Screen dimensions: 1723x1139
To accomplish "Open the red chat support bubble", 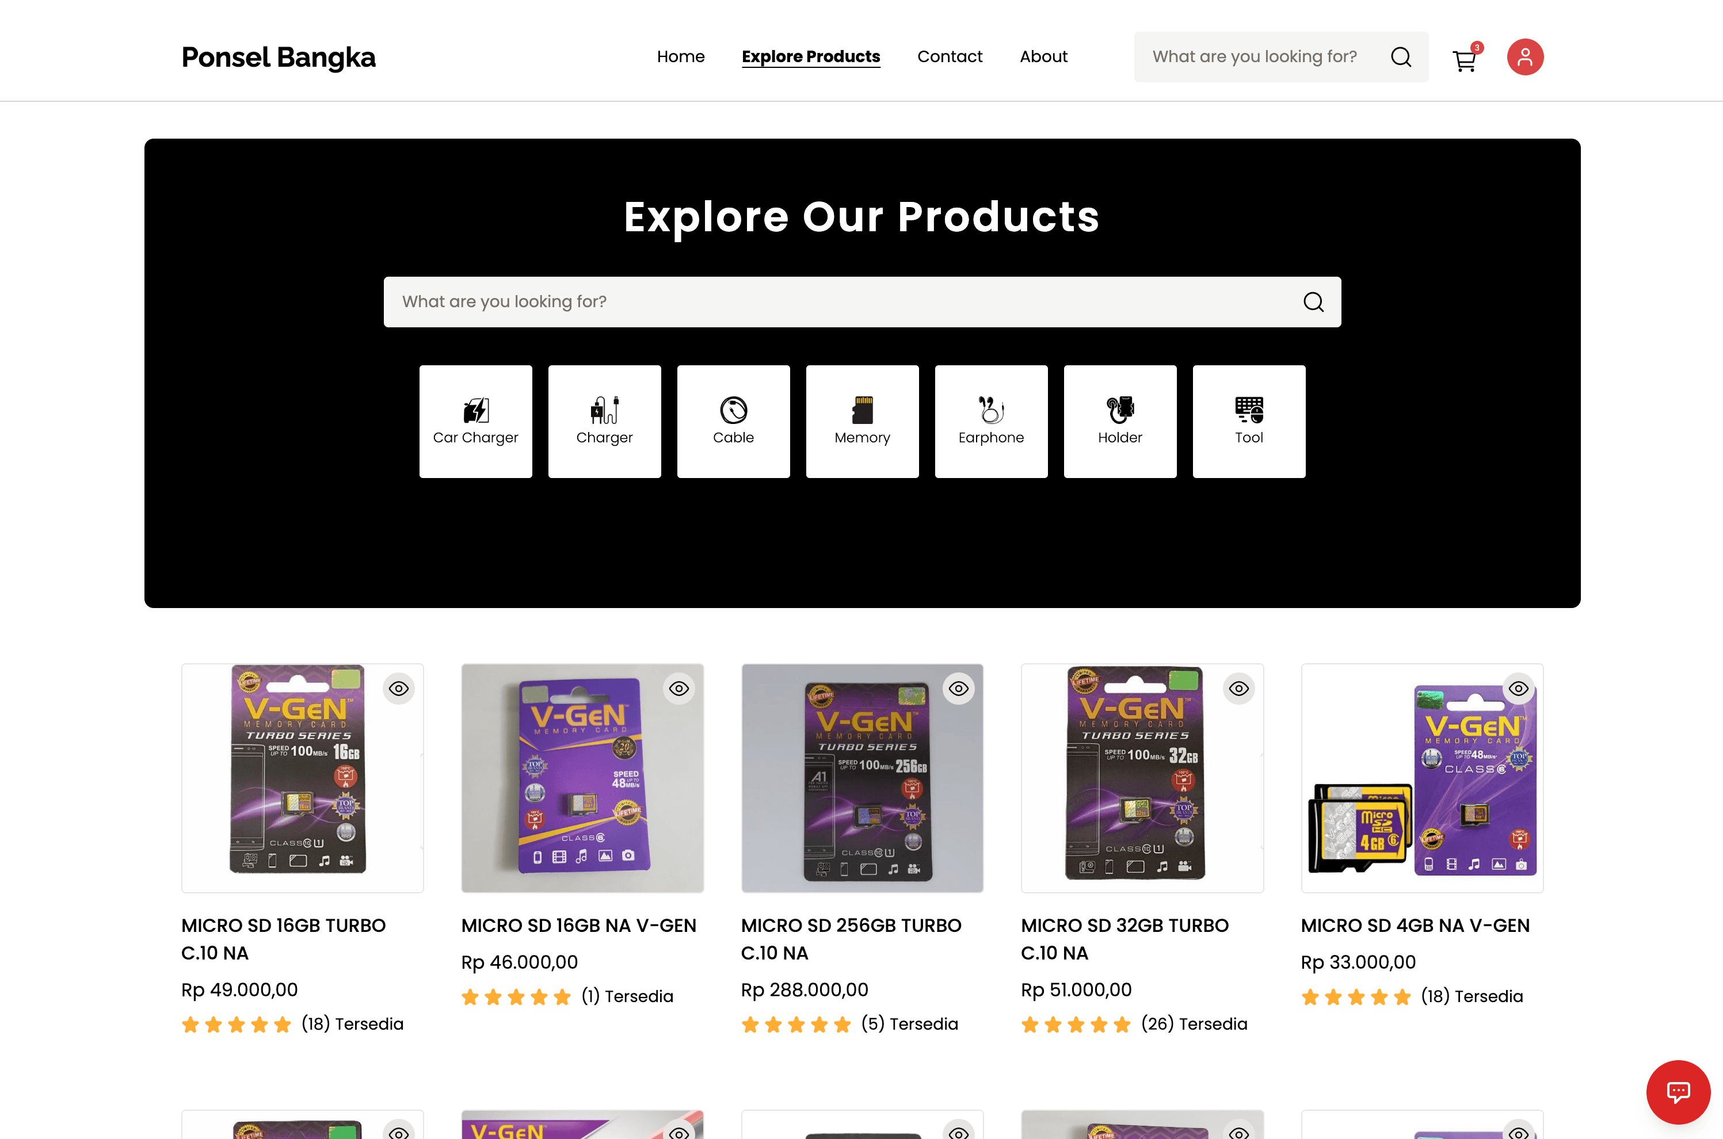I will click(1678, 1092).
